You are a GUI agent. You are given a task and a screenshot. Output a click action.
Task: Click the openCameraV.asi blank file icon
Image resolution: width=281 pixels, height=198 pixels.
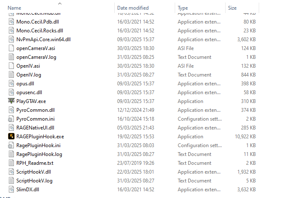(11, 48)
